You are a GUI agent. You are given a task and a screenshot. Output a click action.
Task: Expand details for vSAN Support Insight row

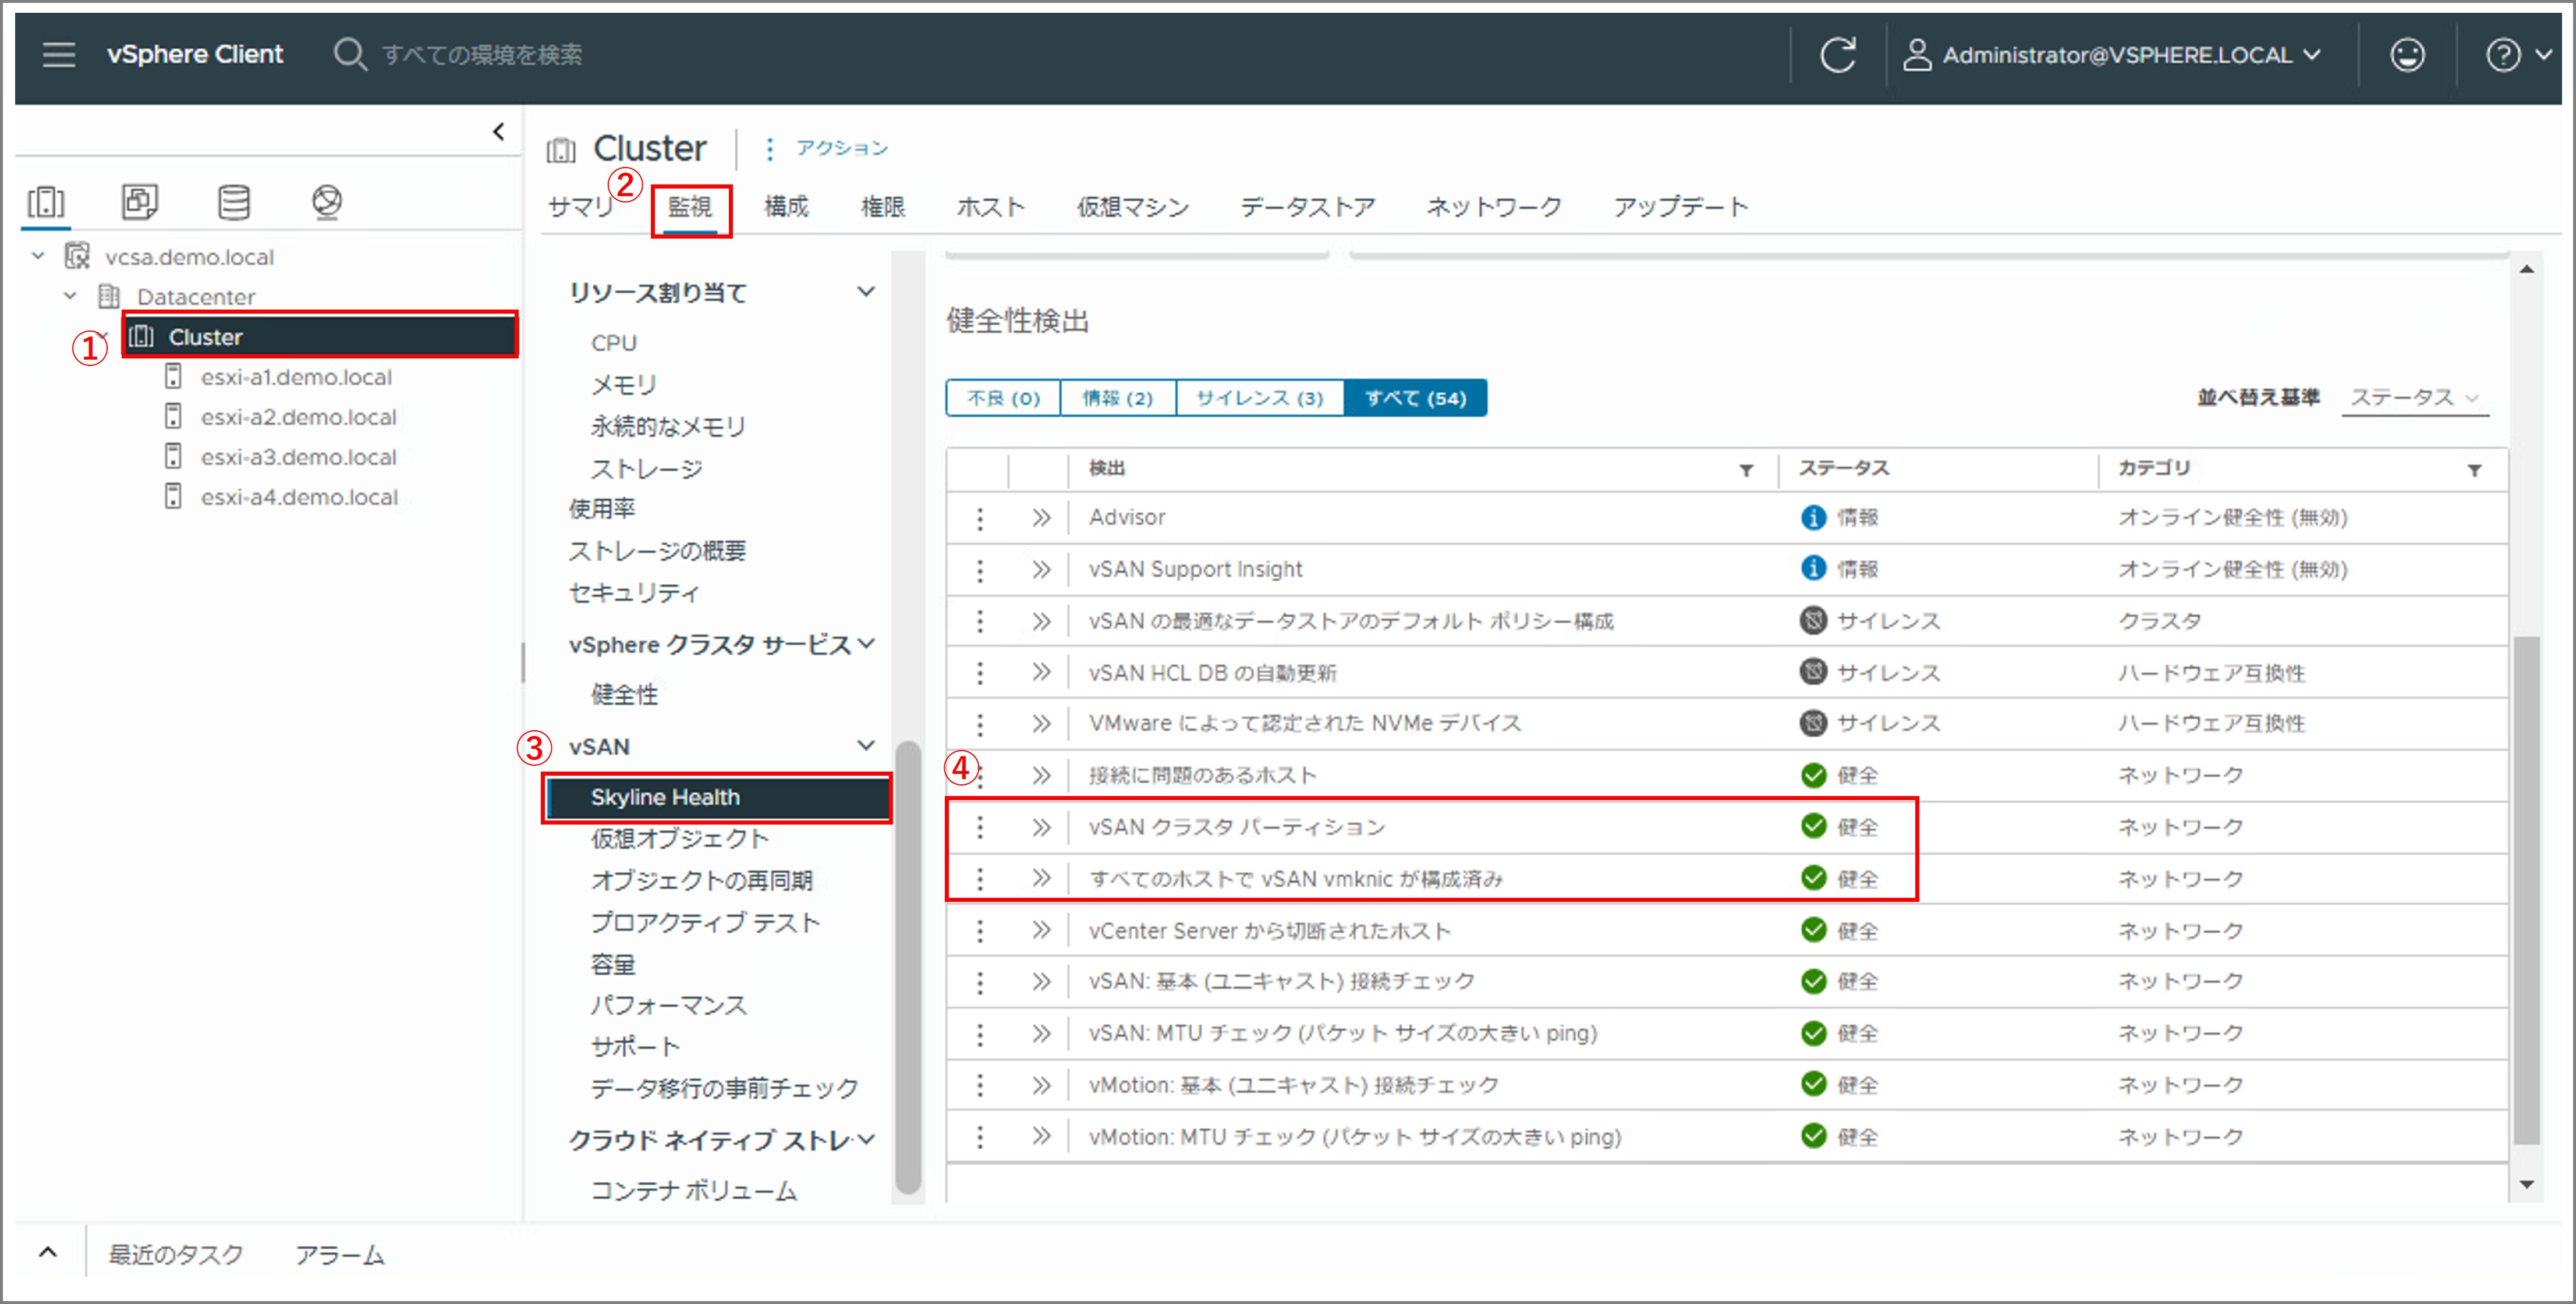1041,570
